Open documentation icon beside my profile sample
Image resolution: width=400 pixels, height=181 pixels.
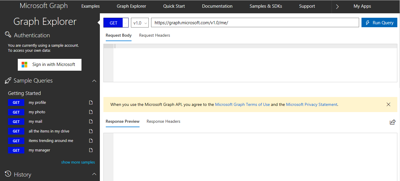[x=90, y=102]
